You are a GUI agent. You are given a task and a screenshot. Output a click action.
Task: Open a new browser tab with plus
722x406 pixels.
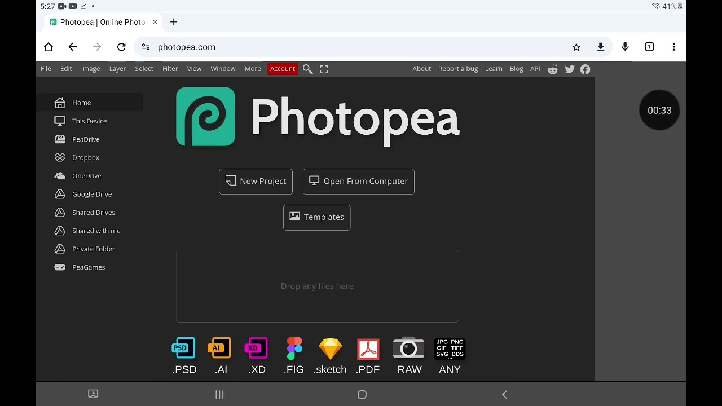click(x=174, y=22)
